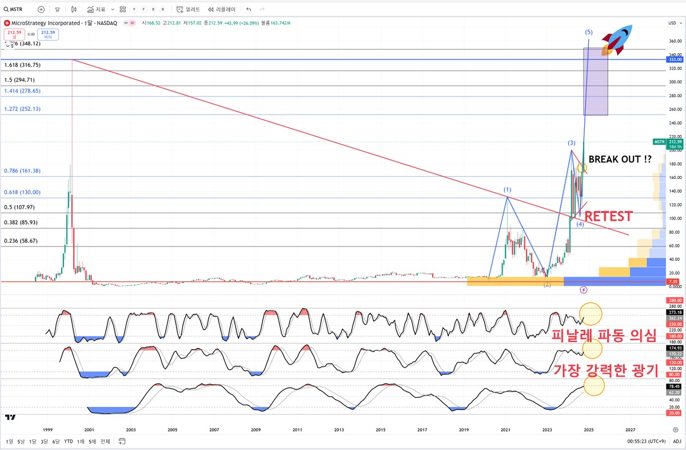Redo the chart action
The width and height of the screenshot is (686, 450).
(x=261, y=9)
